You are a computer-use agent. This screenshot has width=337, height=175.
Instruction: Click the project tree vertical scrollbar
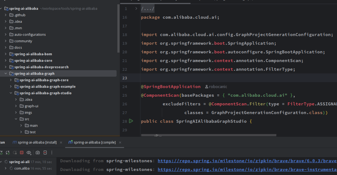(x=118, y=28)
